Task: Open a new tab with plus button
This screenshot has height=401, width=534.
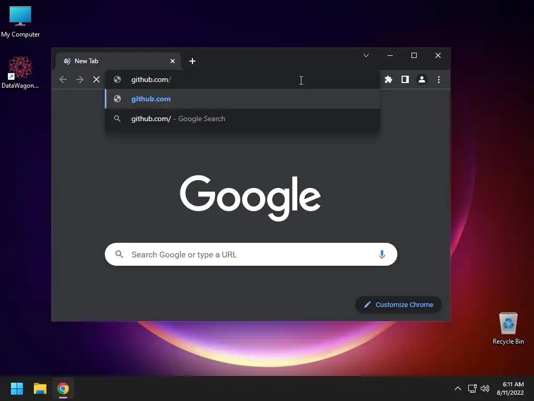Action: point(192,61)
